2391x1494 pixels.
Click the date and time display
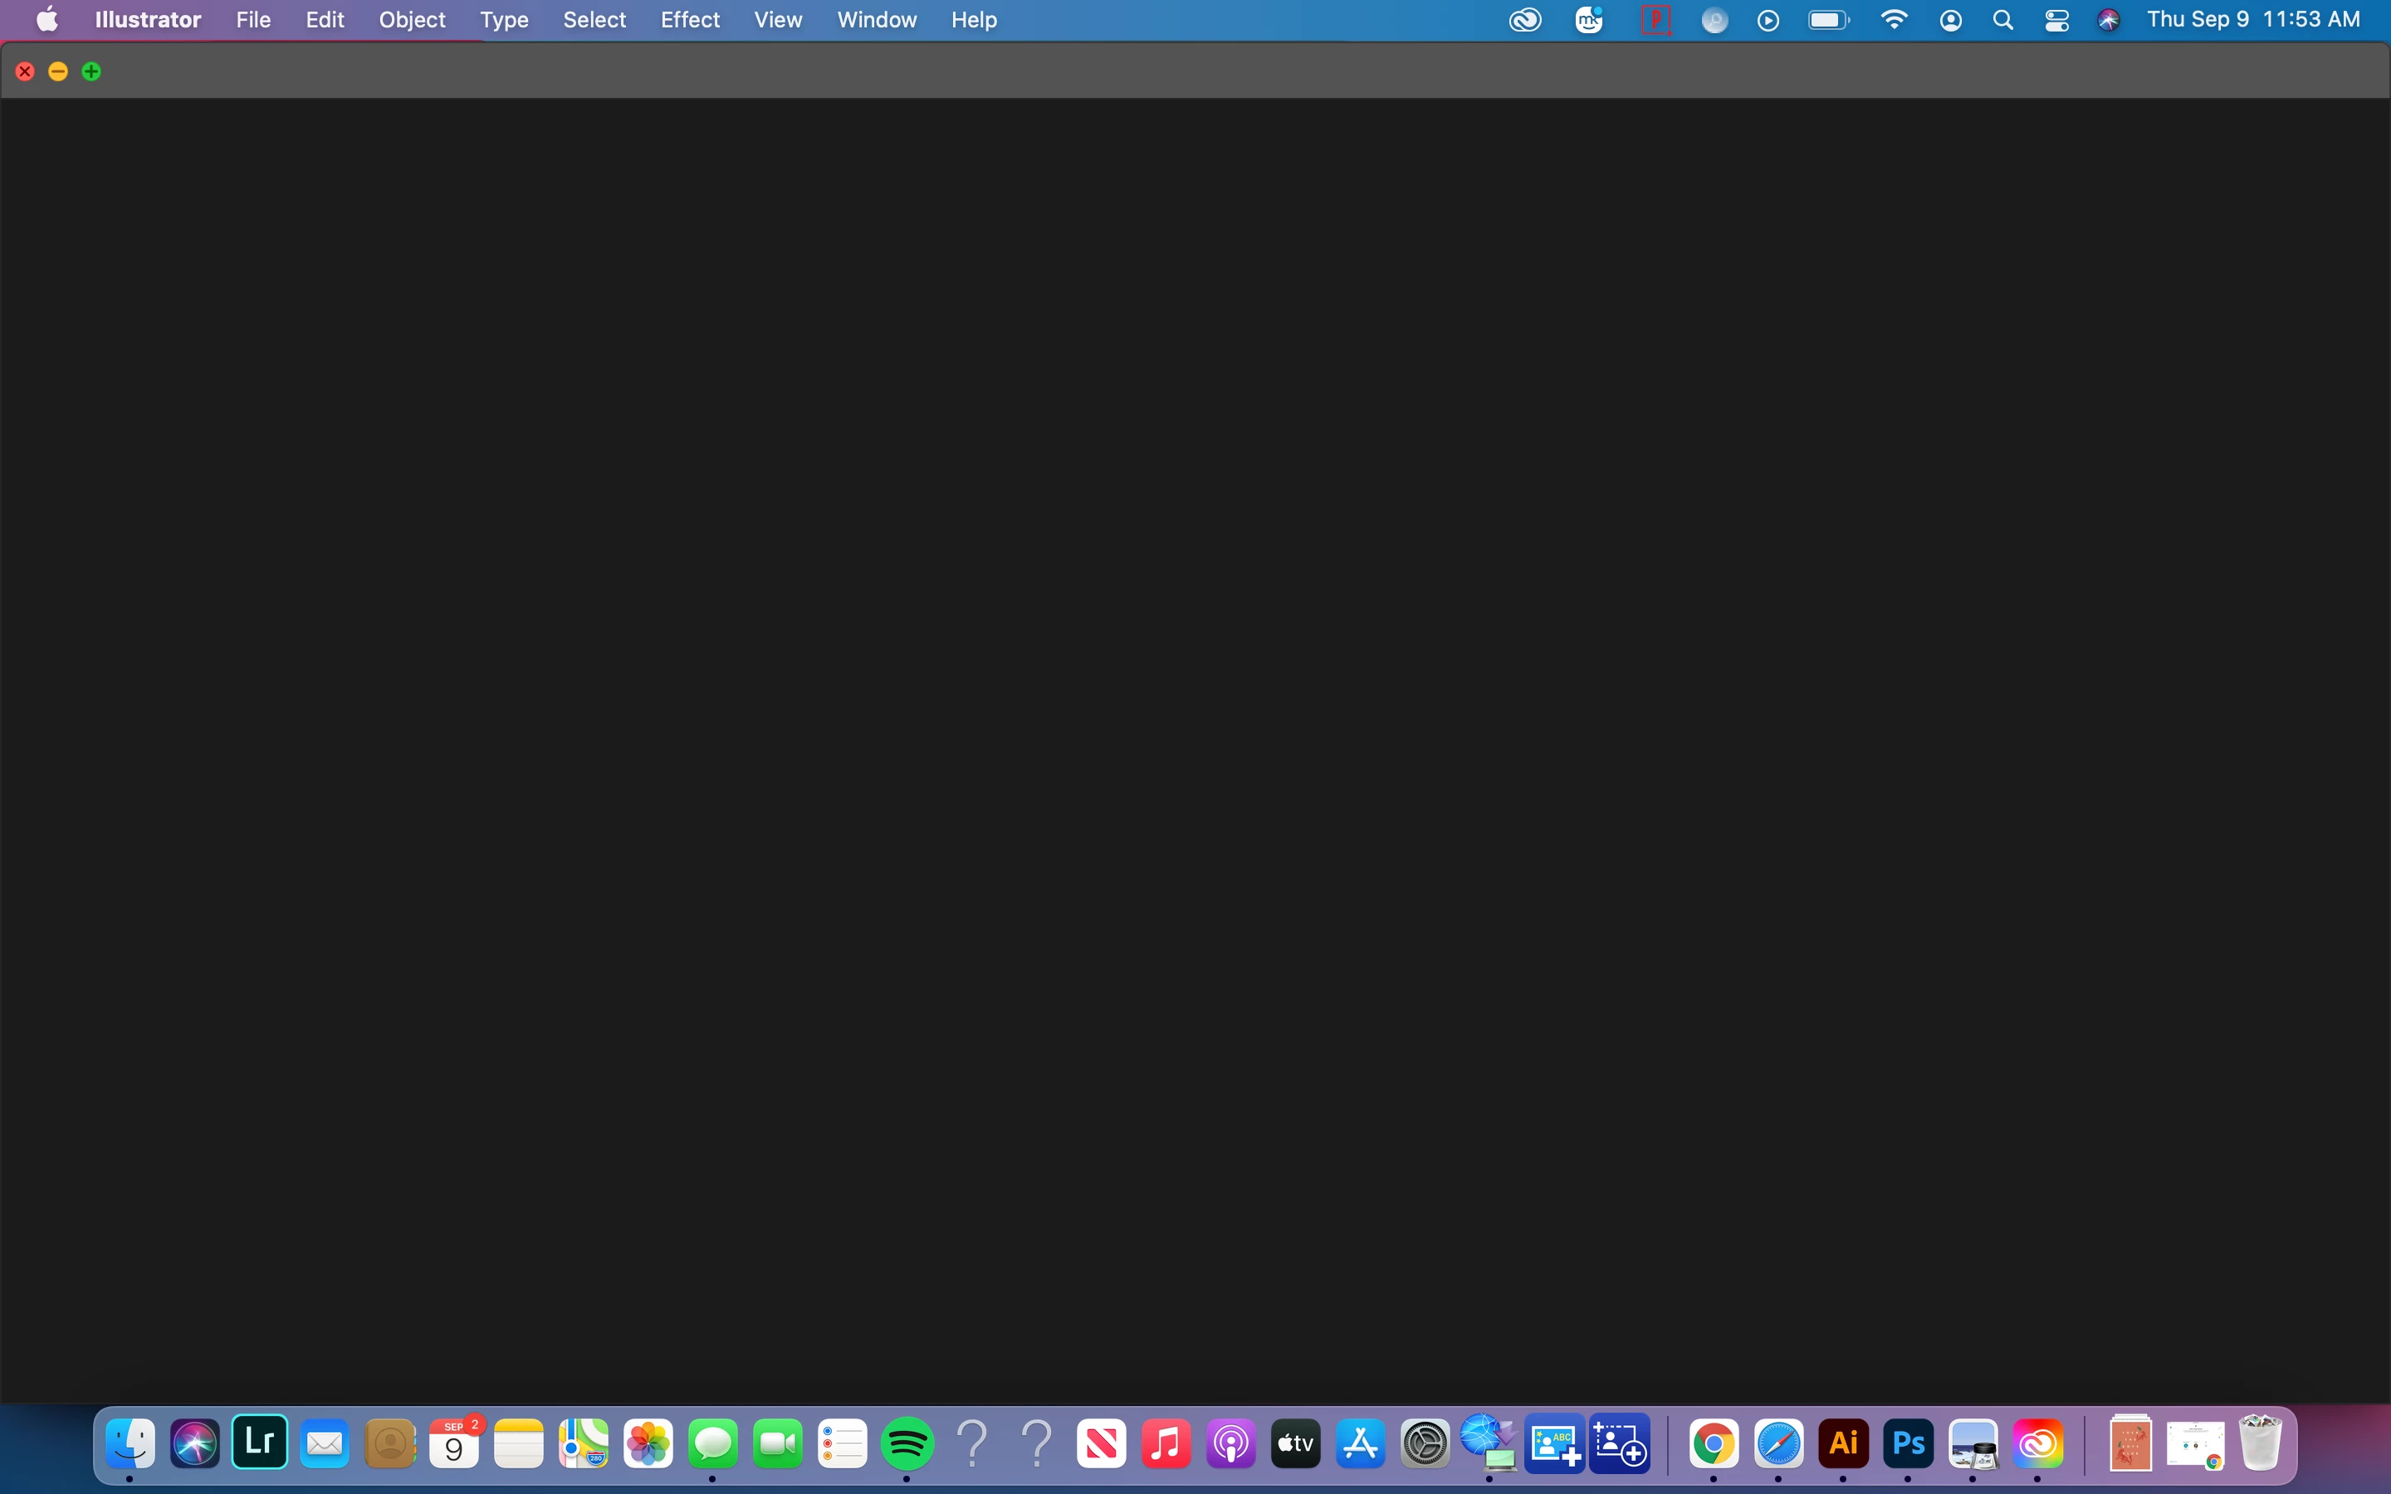click(x=2252, y=20)
